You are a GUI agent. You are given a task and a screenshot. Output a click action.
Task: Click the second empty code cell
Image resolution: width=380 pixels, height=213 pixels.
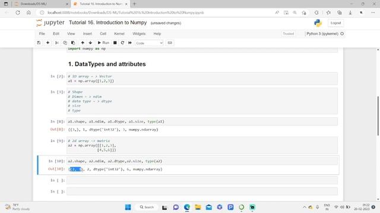202,191
